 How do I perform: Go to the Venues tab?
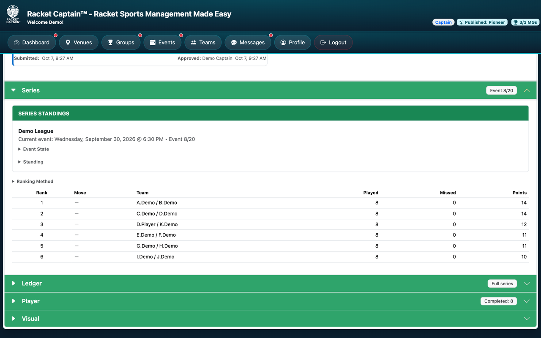click(79, 42)
